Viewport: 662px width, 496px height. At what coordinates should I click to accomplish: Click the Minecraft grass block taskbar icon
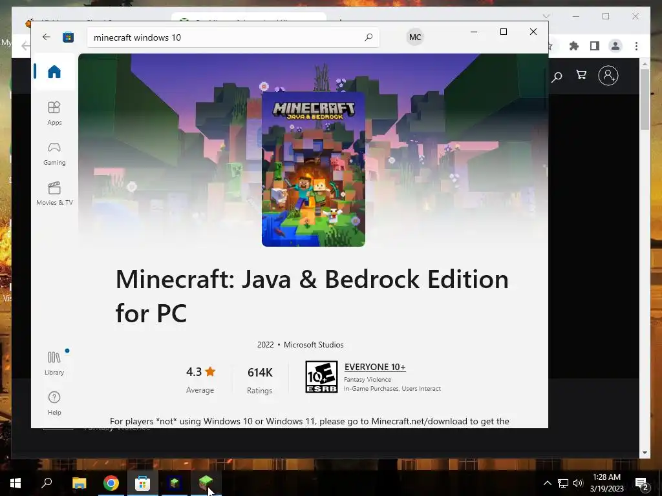click(x=206, y=483)
